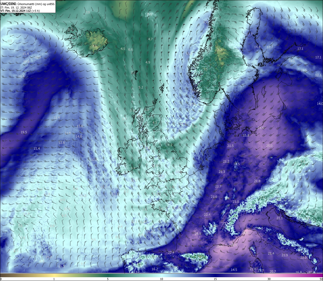Select the '16.8' map value

click(x=299, y=272)
